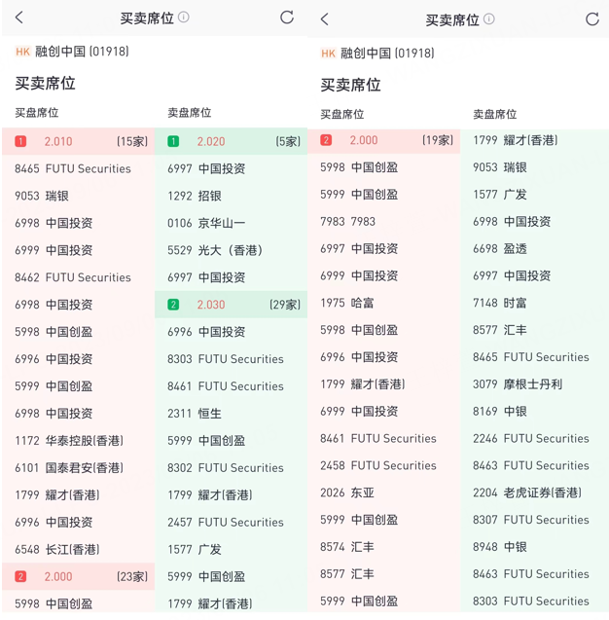This screenshot has height=620, width=609.
Task: Click stock name 融创中国 (01918) on left screen
Action: [82, 52]
